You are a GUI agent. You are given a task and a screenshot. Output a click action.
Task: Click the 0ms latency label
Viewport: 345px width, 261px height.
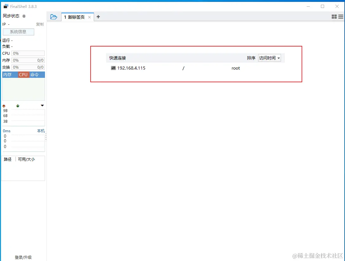(x=7, y=131)
